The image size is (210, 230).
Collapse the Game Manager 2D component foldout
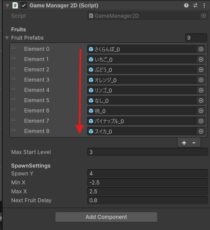point(7,6)
